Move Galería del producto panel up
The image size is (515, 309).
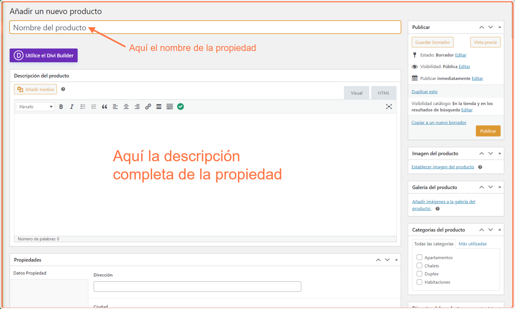(x=482, y=187)
